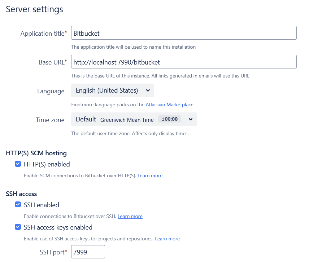The image size is (335, 262).
Task: Click the Greenwich Mean Time text
Action: tap(127, 120)
